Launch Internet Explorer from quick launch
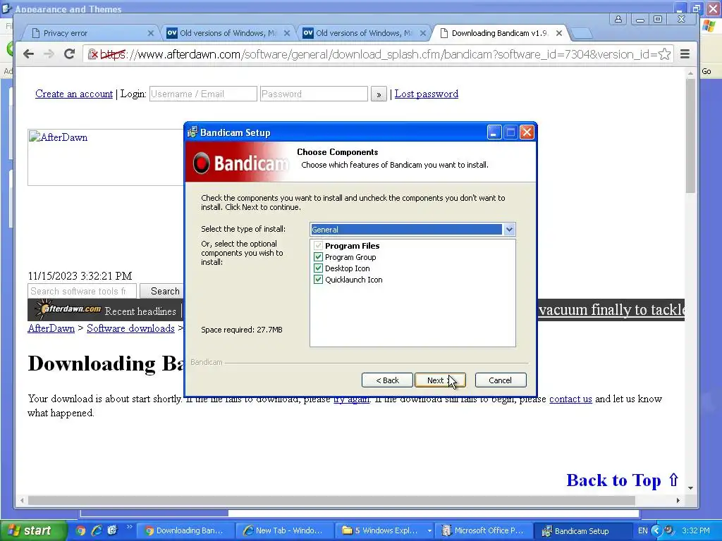Viewport: 722px width, 541px height. click(97, 530)
